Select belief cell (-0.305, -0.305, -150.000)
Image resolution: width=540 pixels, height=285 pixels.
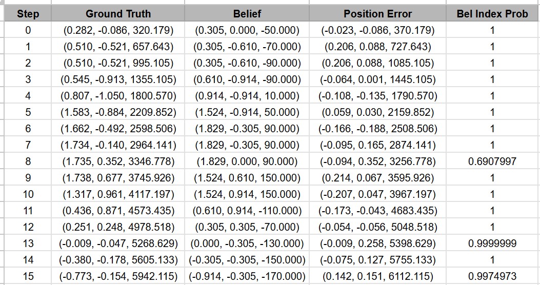coord(247,260)
